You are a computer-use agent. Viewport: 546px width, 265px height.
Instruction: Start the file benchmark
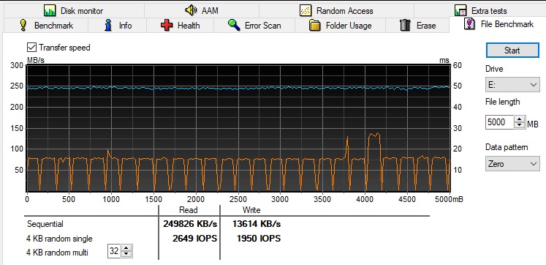pyautogui.click(x=512, y=51)
